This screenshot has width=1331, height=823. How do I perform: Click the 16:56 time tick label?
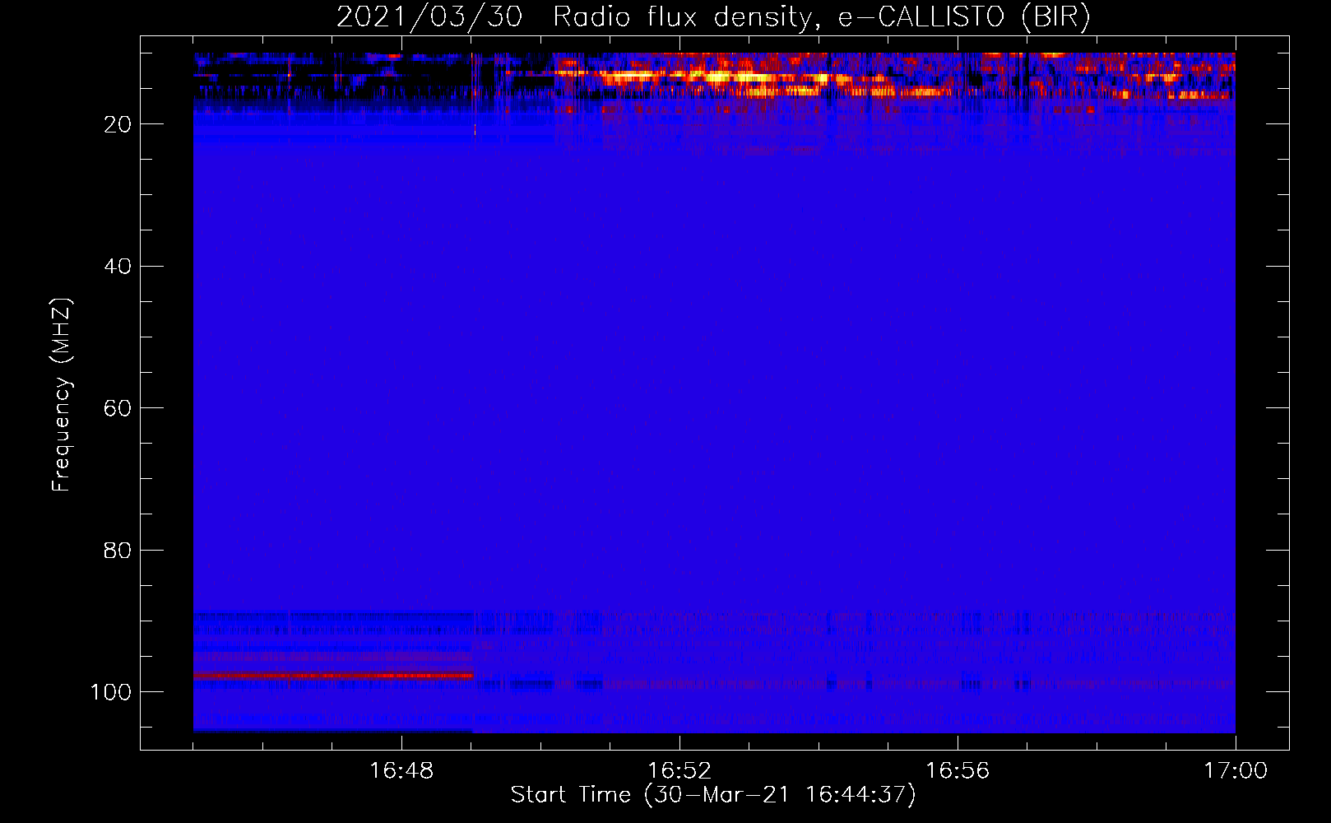pos(958,771)
